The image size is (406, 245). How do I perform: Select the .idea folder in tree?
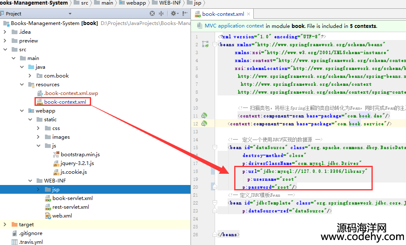(22, 32)
